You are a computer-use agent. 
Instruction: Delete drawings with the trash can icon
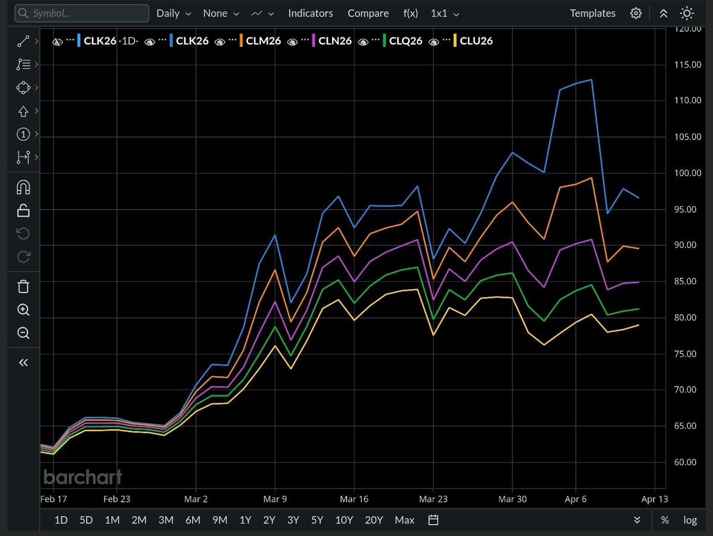tap(23, 287)
